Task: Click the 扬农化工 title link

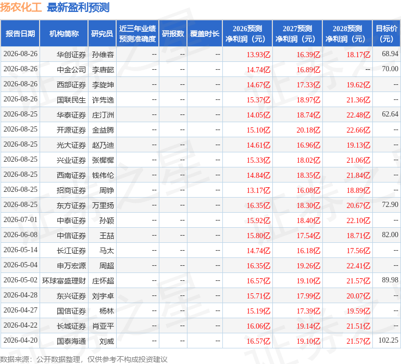Action: (x=21, y=7)
